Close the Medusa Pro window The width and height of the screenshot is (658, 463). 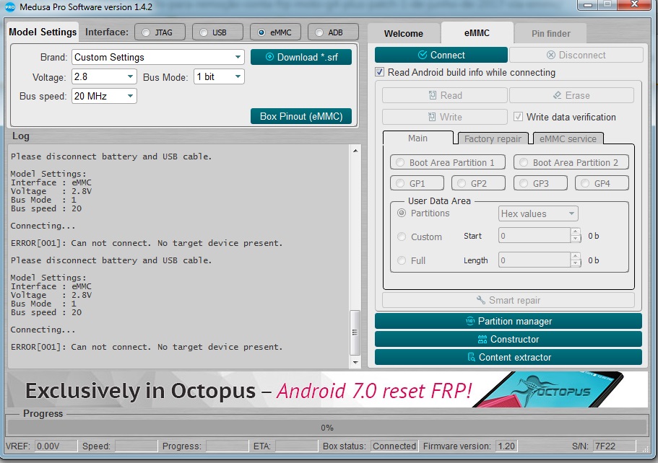pos(634,4)
